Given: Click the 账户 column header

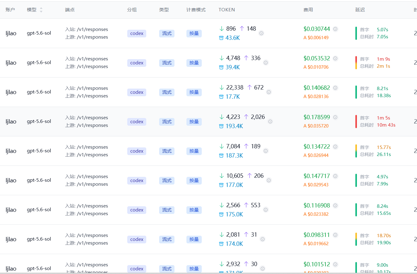Looking at the screenshot, I should (x=10, y=10).
